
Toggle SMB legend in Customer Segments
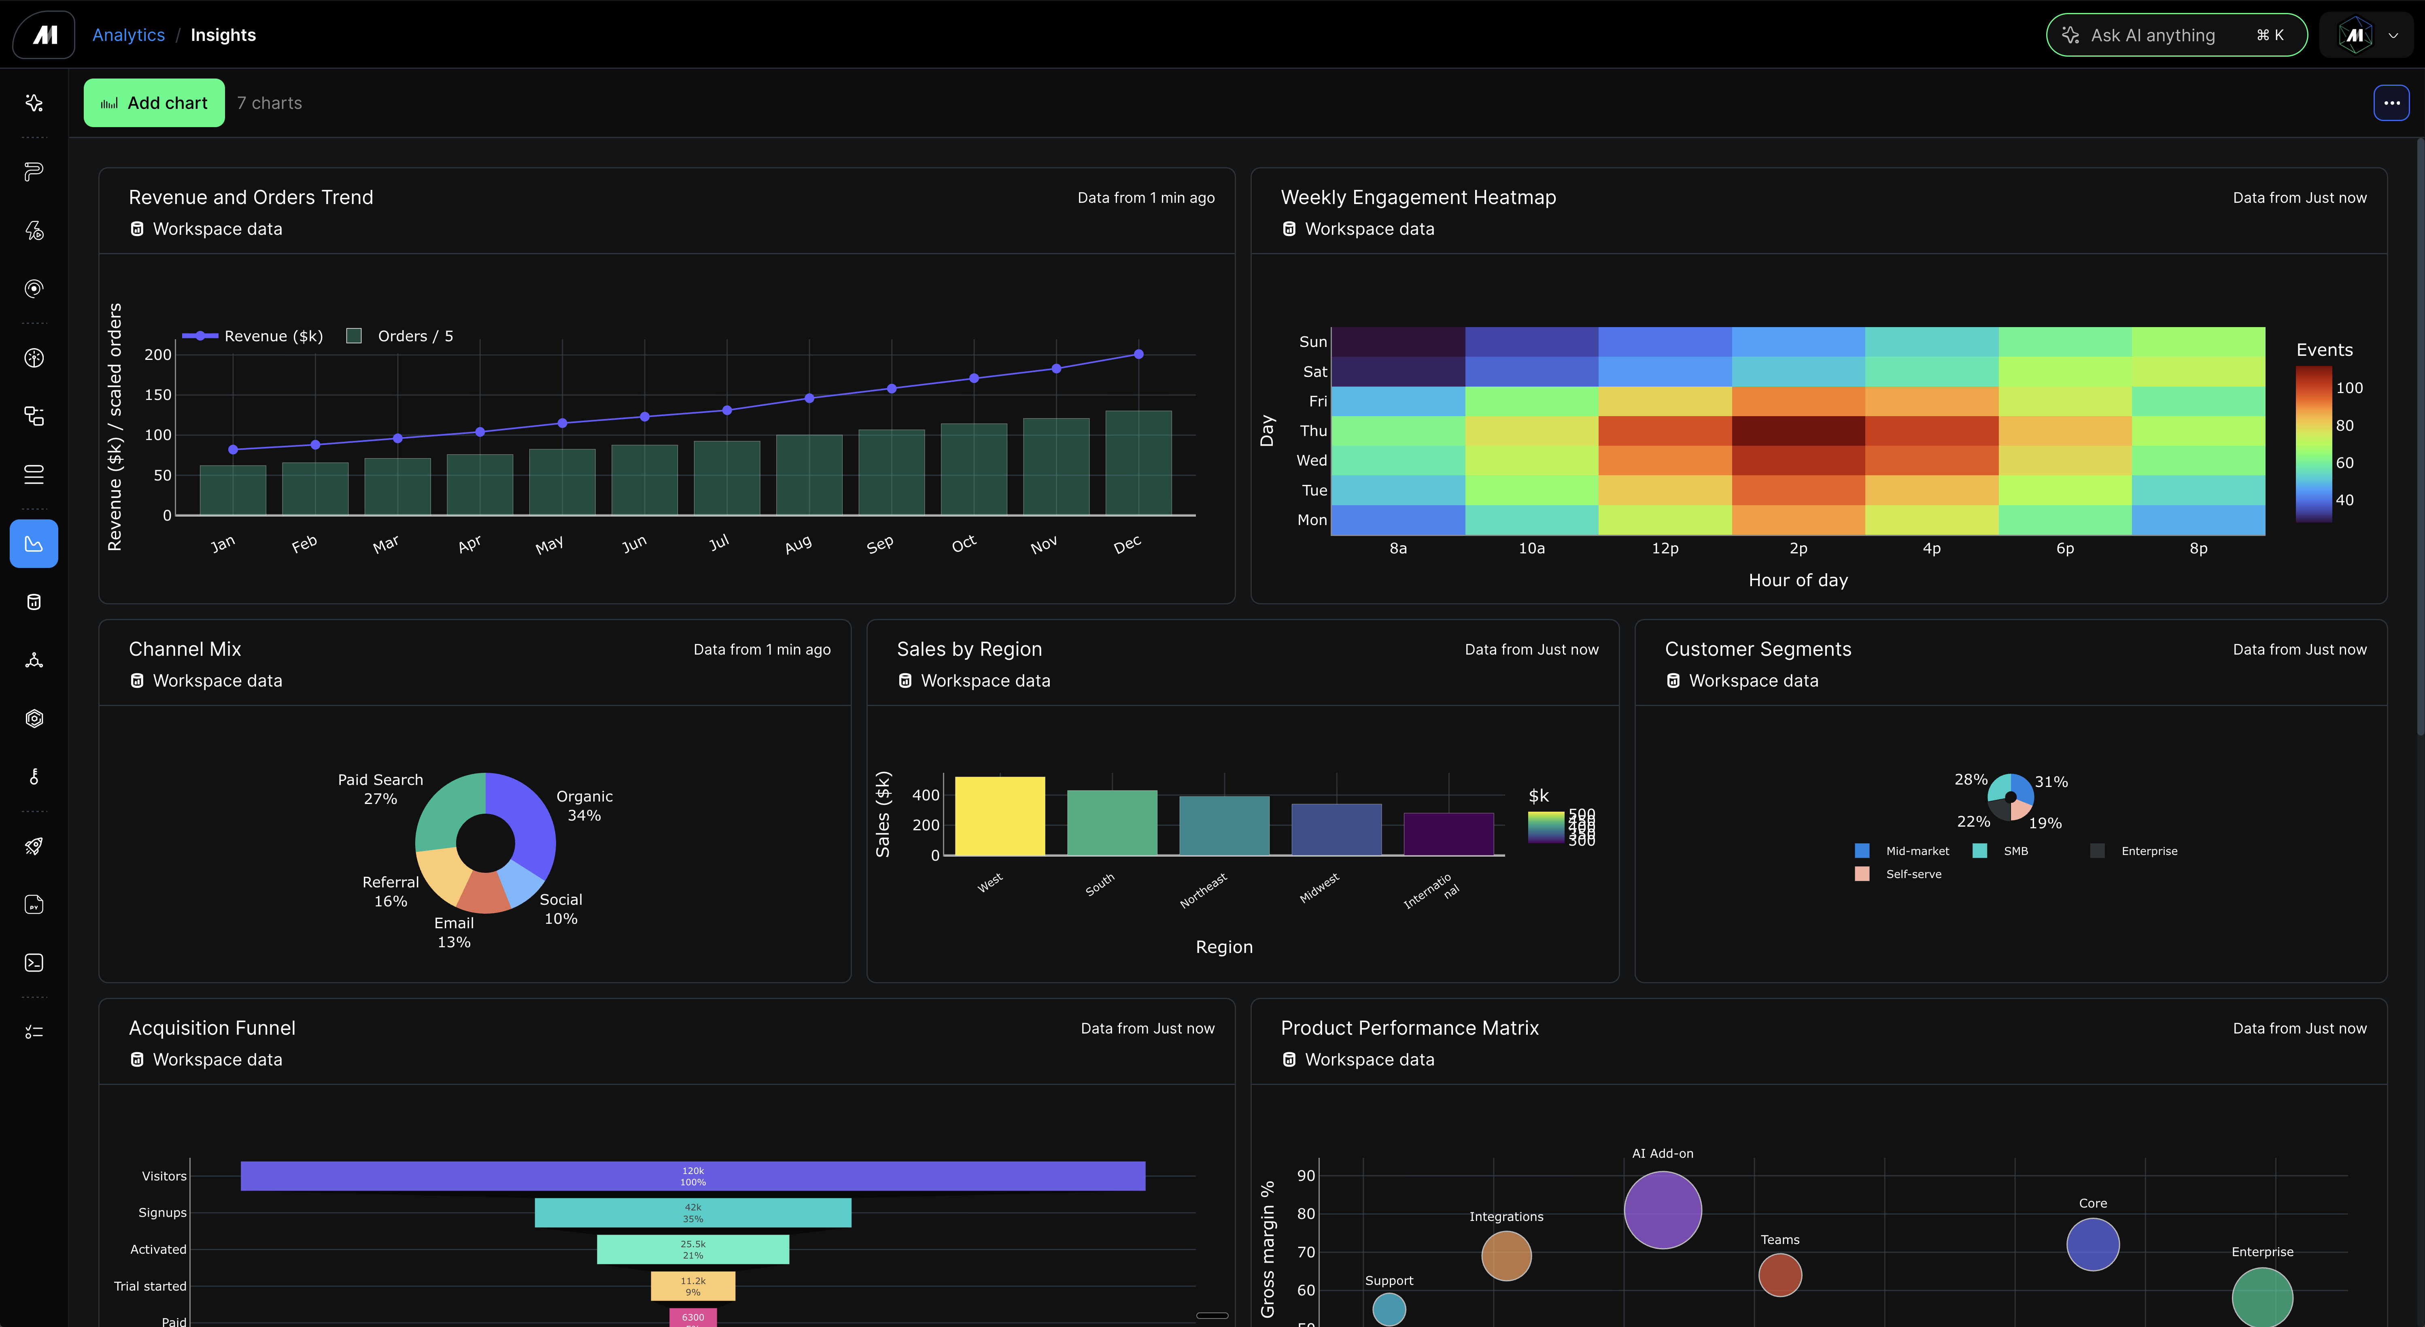(2000, 851)
